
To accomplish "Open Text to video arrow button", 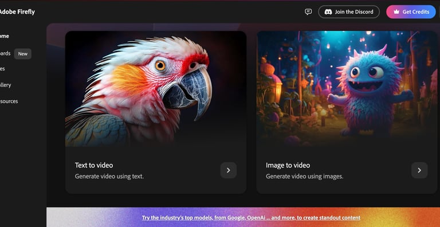I will click(229, 170).
